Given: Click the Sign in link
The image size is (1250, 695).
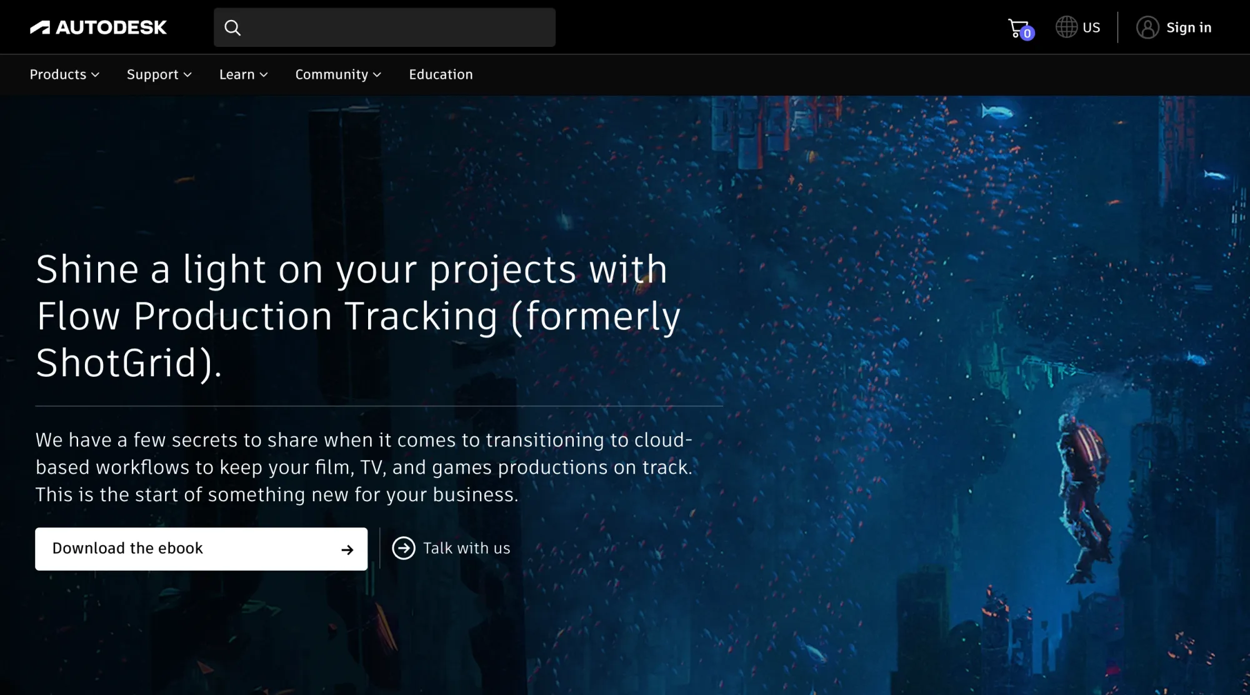Looking at the screenshot, I should tap(1189, 27).
